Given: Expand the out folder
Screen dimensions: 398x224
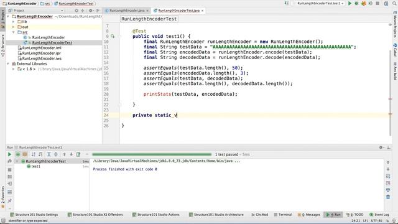Looking at the screenshot, I should (14, 27).
